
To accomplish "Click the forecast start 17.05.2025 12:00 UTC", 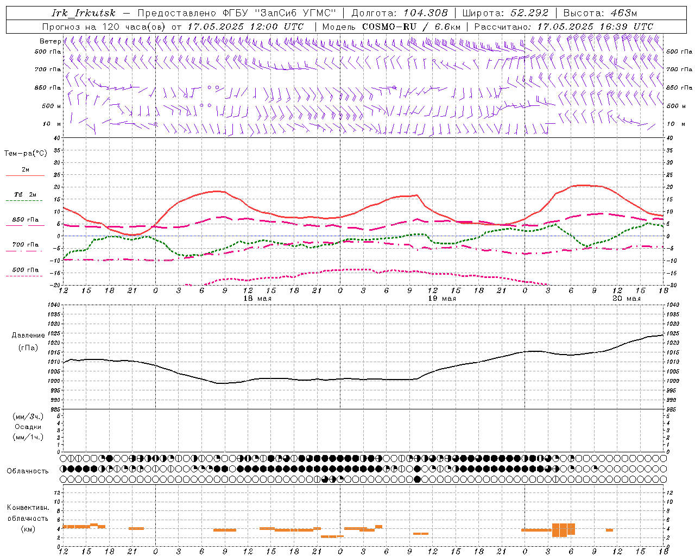I will 245,27.
